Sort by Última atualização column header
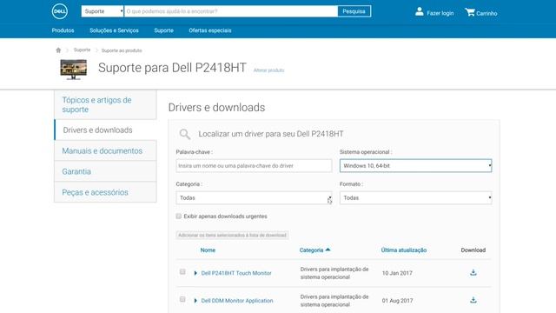Viewport: 556px width, 313px height. point(403,250)
